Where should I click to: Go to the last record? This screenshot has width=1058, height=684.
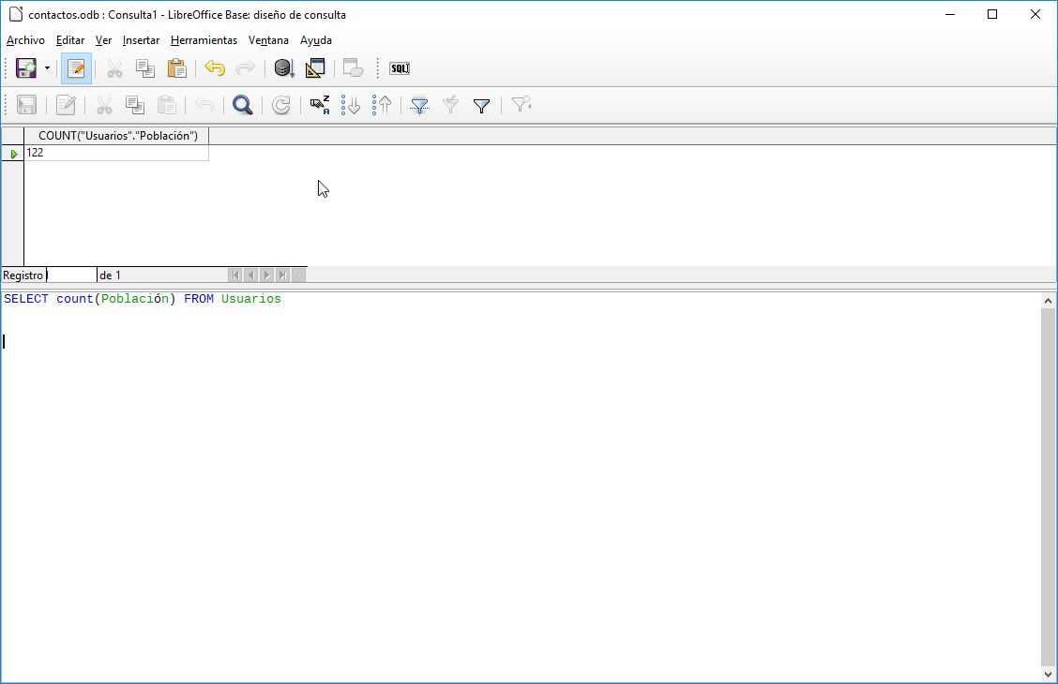(284, 275)
